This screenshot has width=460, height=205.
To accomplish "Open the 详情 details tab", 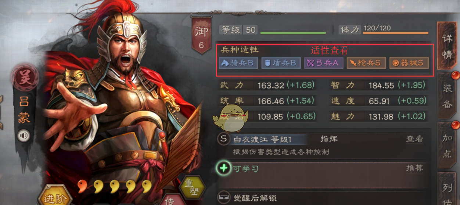I will click(447, 46).
